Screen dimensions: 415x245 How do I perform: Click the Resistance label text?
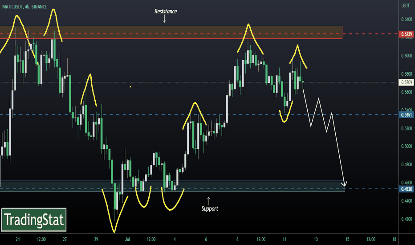[x=166, y=11]
